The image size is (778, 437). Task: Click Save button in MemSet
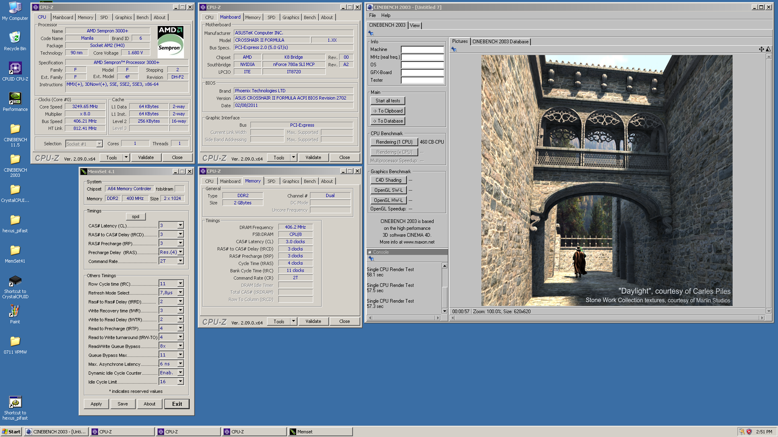[x=123, y=404]
